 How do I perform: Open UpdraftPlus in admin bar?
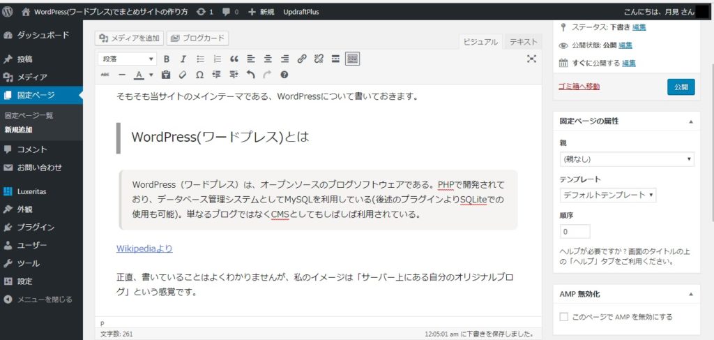[x=301, y=13]
